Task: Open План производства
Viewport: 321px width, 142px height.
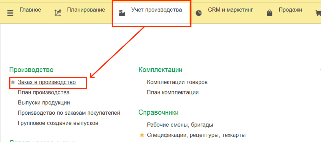Action: pyautogui.click(x=43, y=92)
